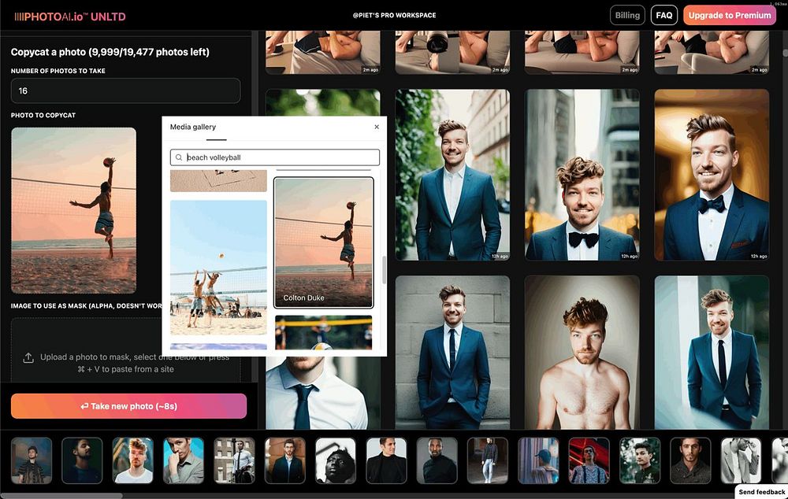The width and height of the screenshot is (788, 499).
Task: Select the red neon lights preset
Action: coord(589,460)
